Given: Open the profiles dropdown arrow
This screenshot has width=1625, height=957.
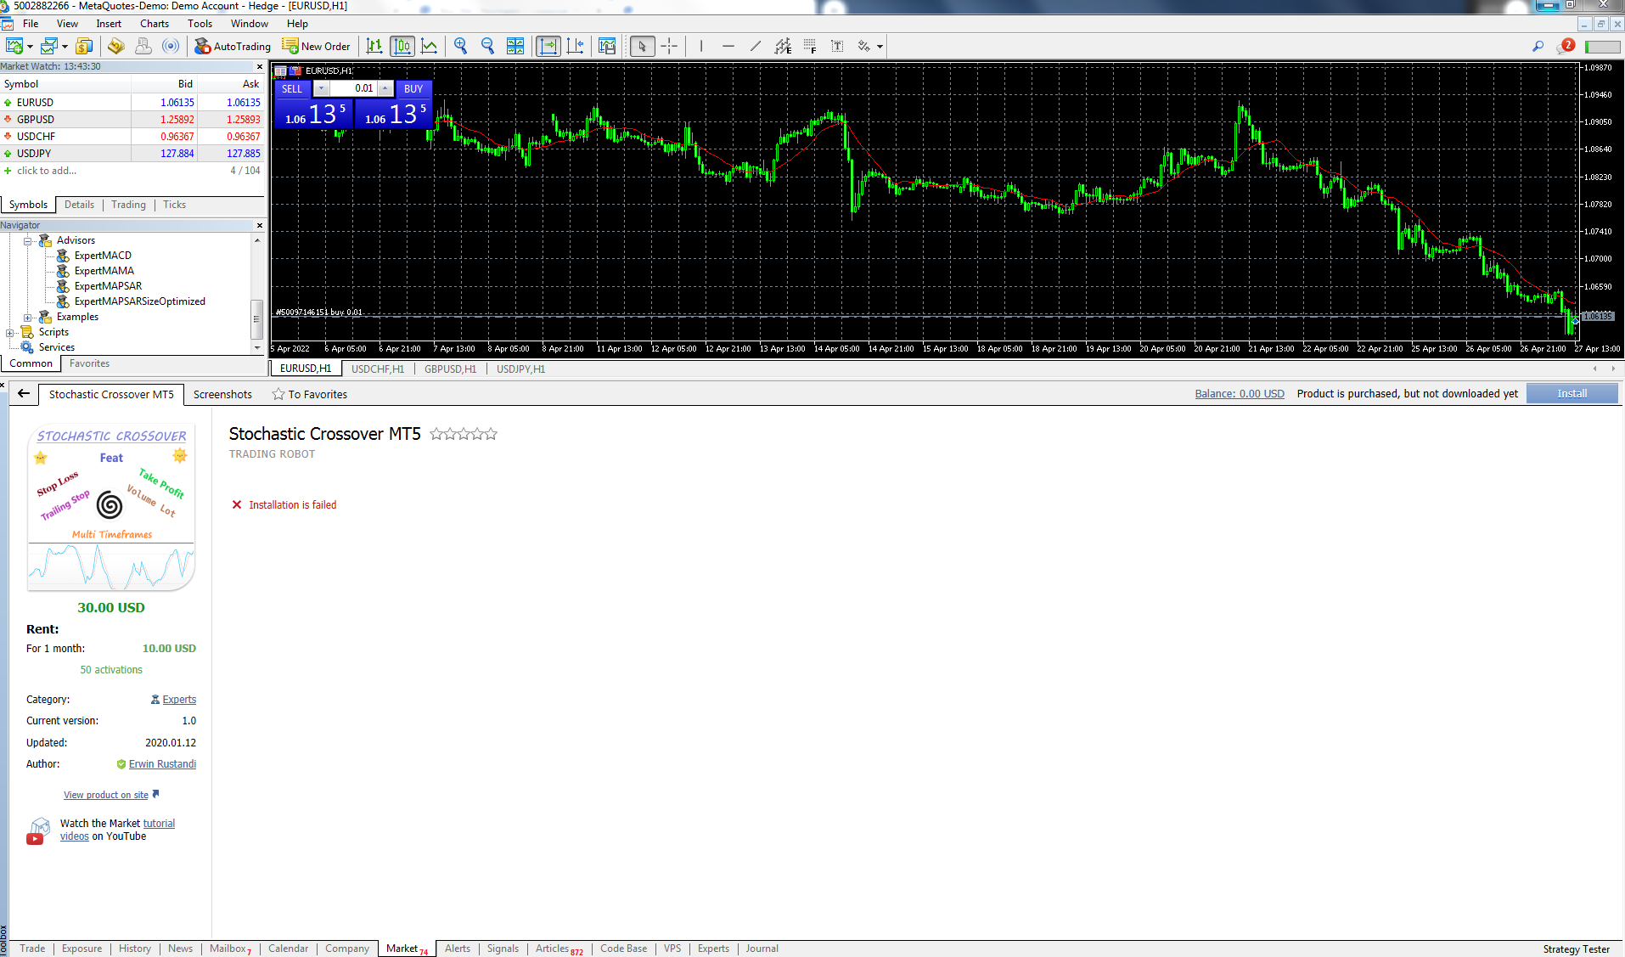Looking at the screenshot, I should click(65, 46).
